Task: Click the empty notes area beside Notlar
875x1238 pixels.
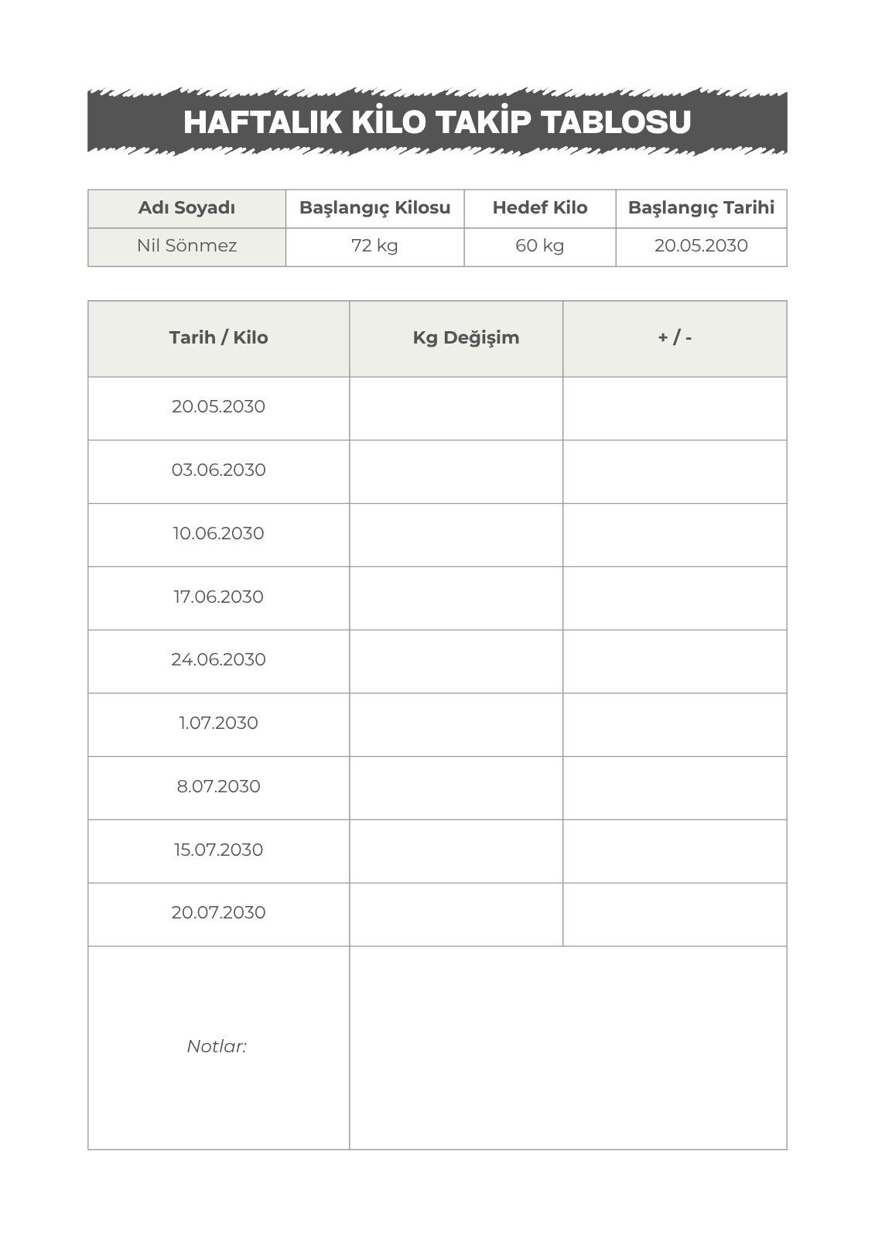Action: pyautogui.click(x=568, y=1048)
